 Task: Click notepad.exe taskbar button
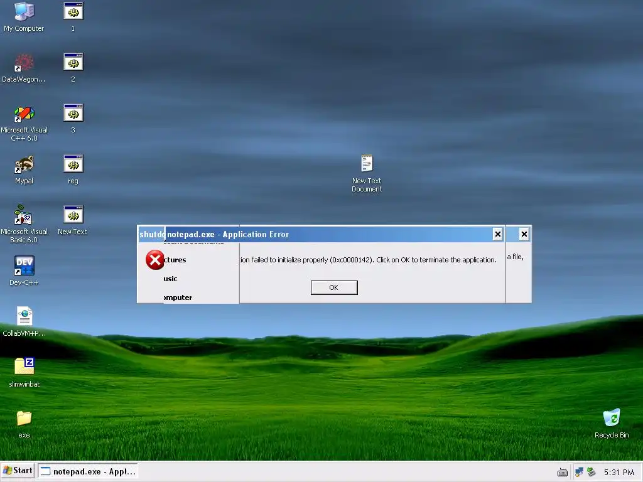tap(87, 471)
